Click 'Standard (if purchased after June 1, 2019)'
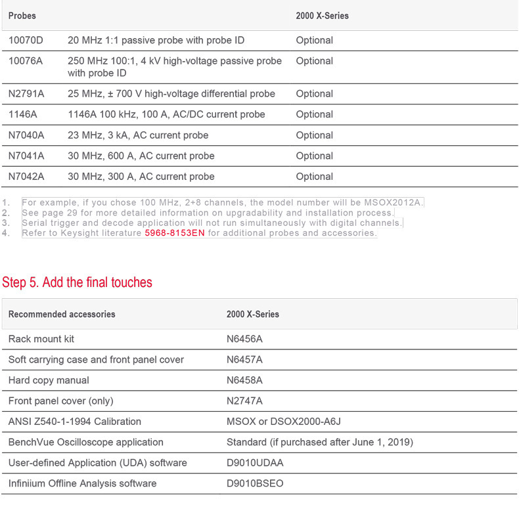Image resolution: width=519 pixels, height=507 pixels. pos(320,443)
